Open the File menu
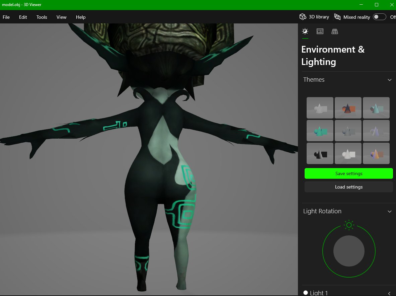Screen dimensions: 396x296 pos(6,17)
